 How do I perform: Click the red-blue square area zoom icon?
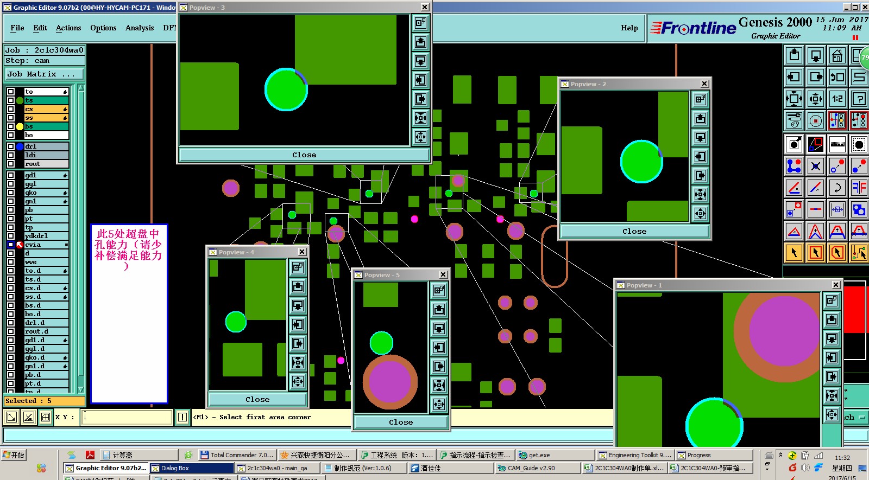pos(816,144)
